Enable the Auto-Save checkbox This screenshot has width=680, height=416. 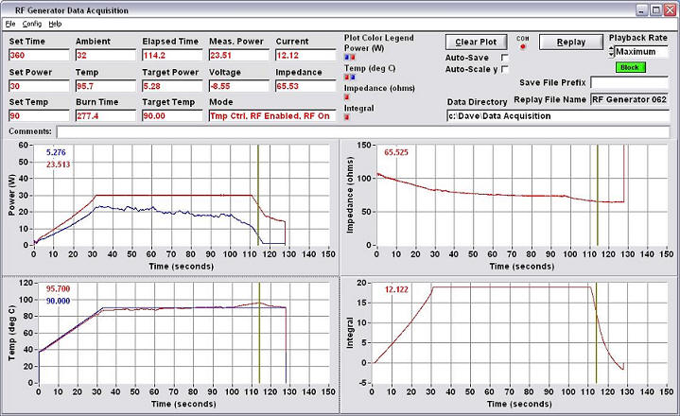[504, 57]
